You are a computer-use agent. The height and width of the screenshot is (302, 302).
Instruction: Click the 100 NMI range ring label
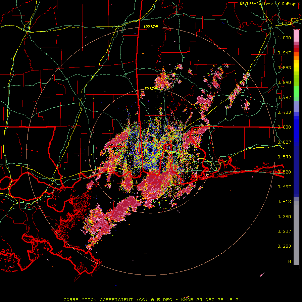(151, 27)
